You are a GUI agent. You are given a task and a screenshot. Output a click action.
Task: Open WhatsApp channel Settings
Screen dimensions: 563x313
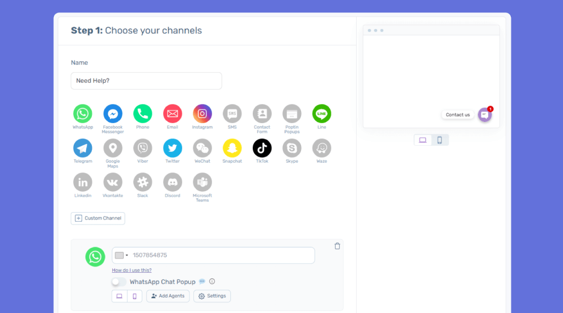pos(212,296)
